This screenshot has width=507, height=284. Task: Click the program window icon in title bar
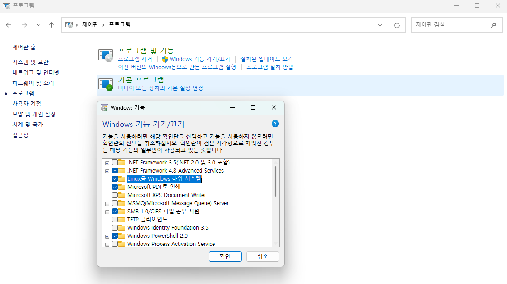(6, 5)
